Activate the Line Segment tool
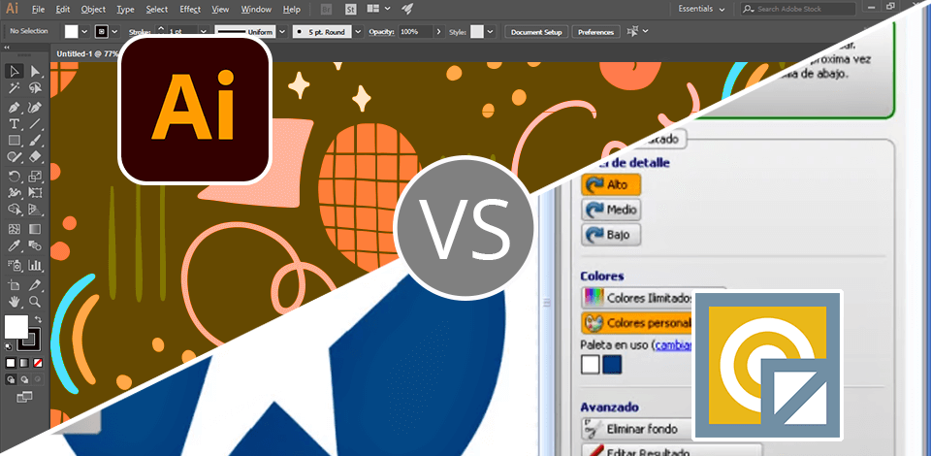 [x=35, y=124]
